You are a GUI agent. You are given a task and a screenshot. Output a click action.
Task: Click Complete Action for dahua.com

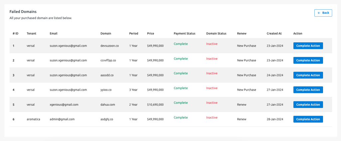308,104
